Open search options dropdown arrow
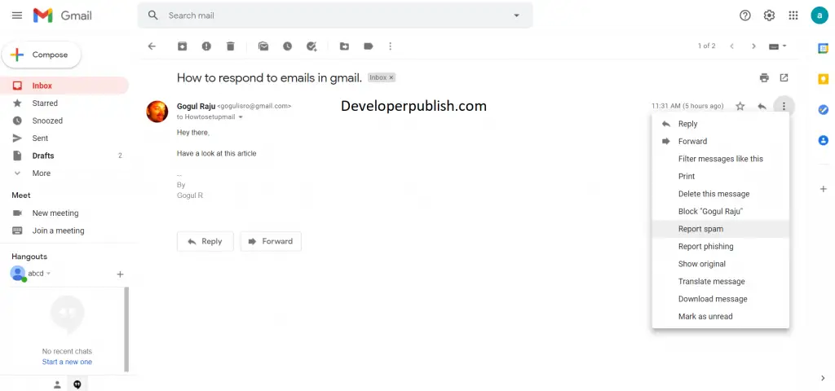This screenshot has width=835, height=391. pos(516,15)
